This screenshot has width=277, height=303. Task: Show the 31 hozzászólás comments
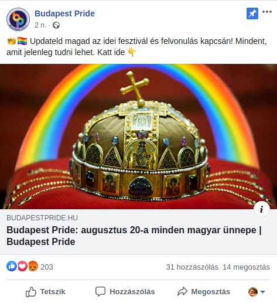(192, 267)
